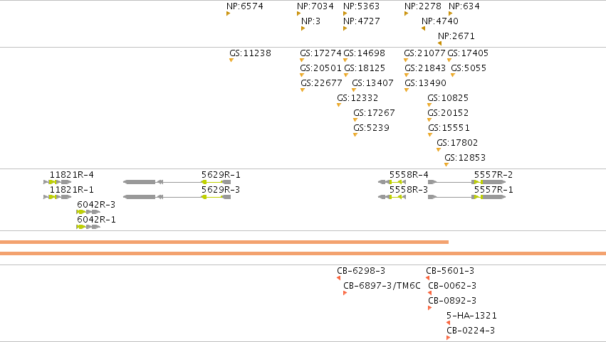Click the 11821R-1 transcript label

click(71, 191)
